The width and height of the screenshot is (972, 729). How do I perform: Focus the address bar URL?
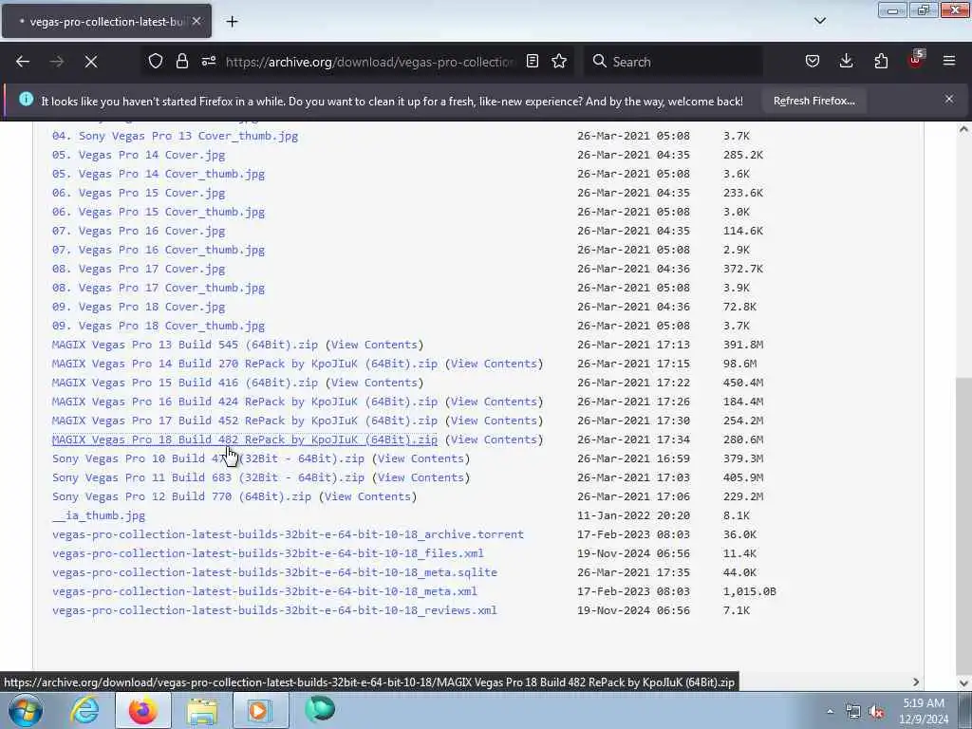[369, 62]
